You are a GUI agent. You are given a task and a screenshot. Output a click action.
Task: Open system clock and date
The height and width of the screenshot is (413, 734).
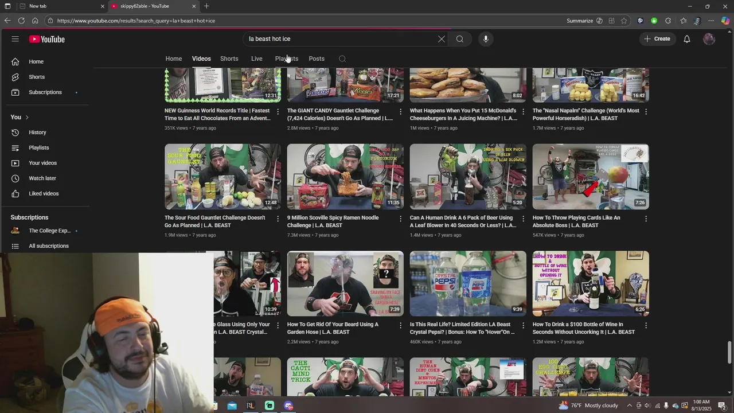coord(701,406)
